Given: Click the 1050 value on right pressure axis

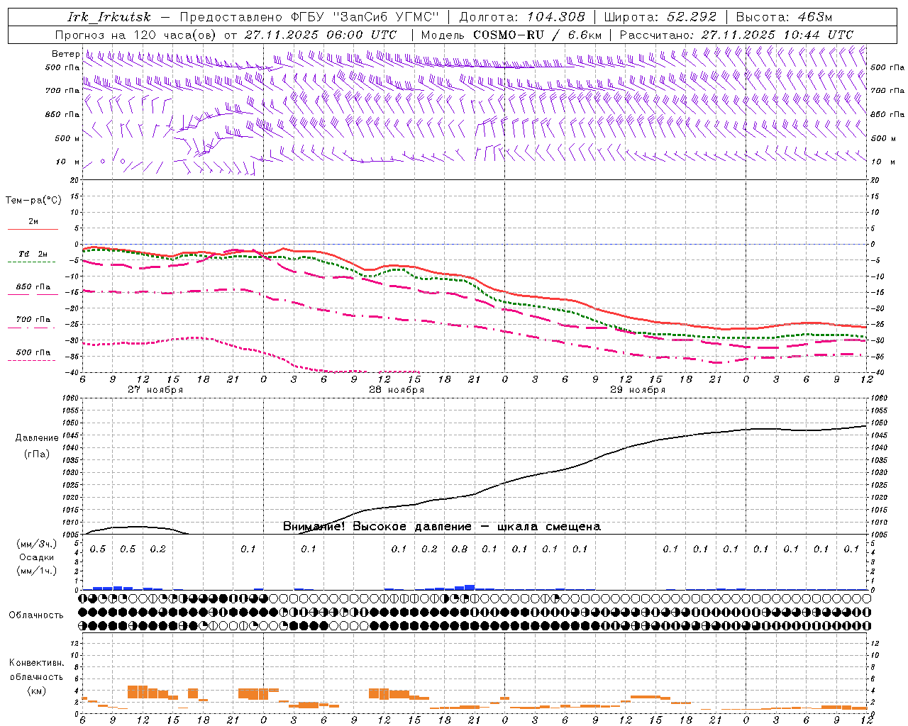Looking at the screenshot, I should point(880,423).
